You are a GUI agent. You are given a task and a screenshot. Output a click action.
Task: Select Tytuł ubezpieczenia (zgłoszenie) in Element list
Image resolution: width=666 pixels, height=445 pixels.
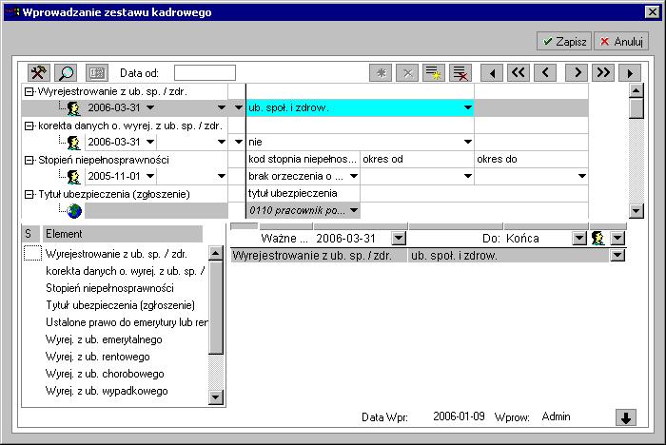click(120, 305)
